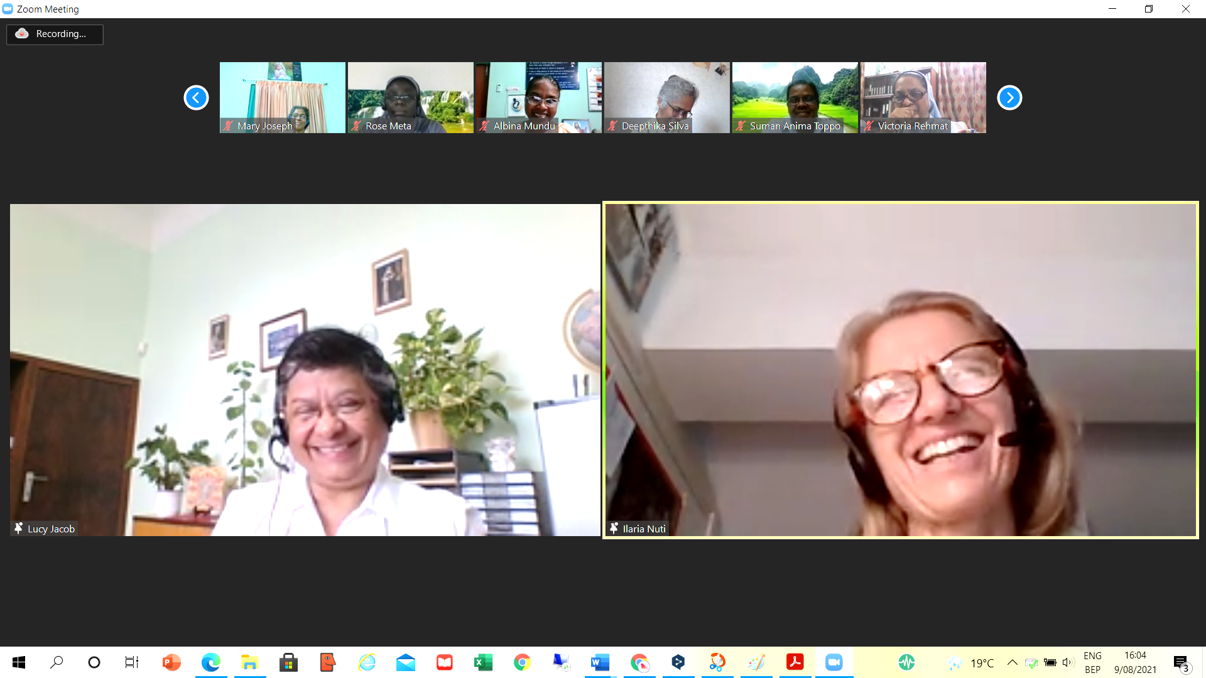Click Albina Mundu's muted microphone icon
The image size is (1206, 678).
point(484,126)
